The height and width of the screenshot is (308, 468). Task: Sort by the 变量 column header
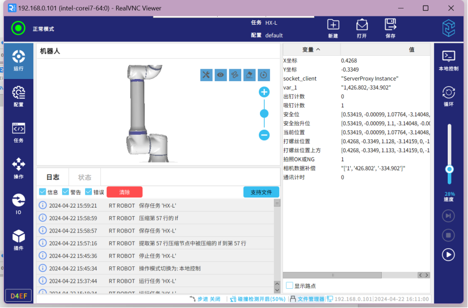(x=311, y=50)
